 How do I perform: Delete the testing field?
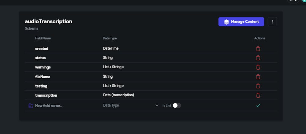coord(258,86)
